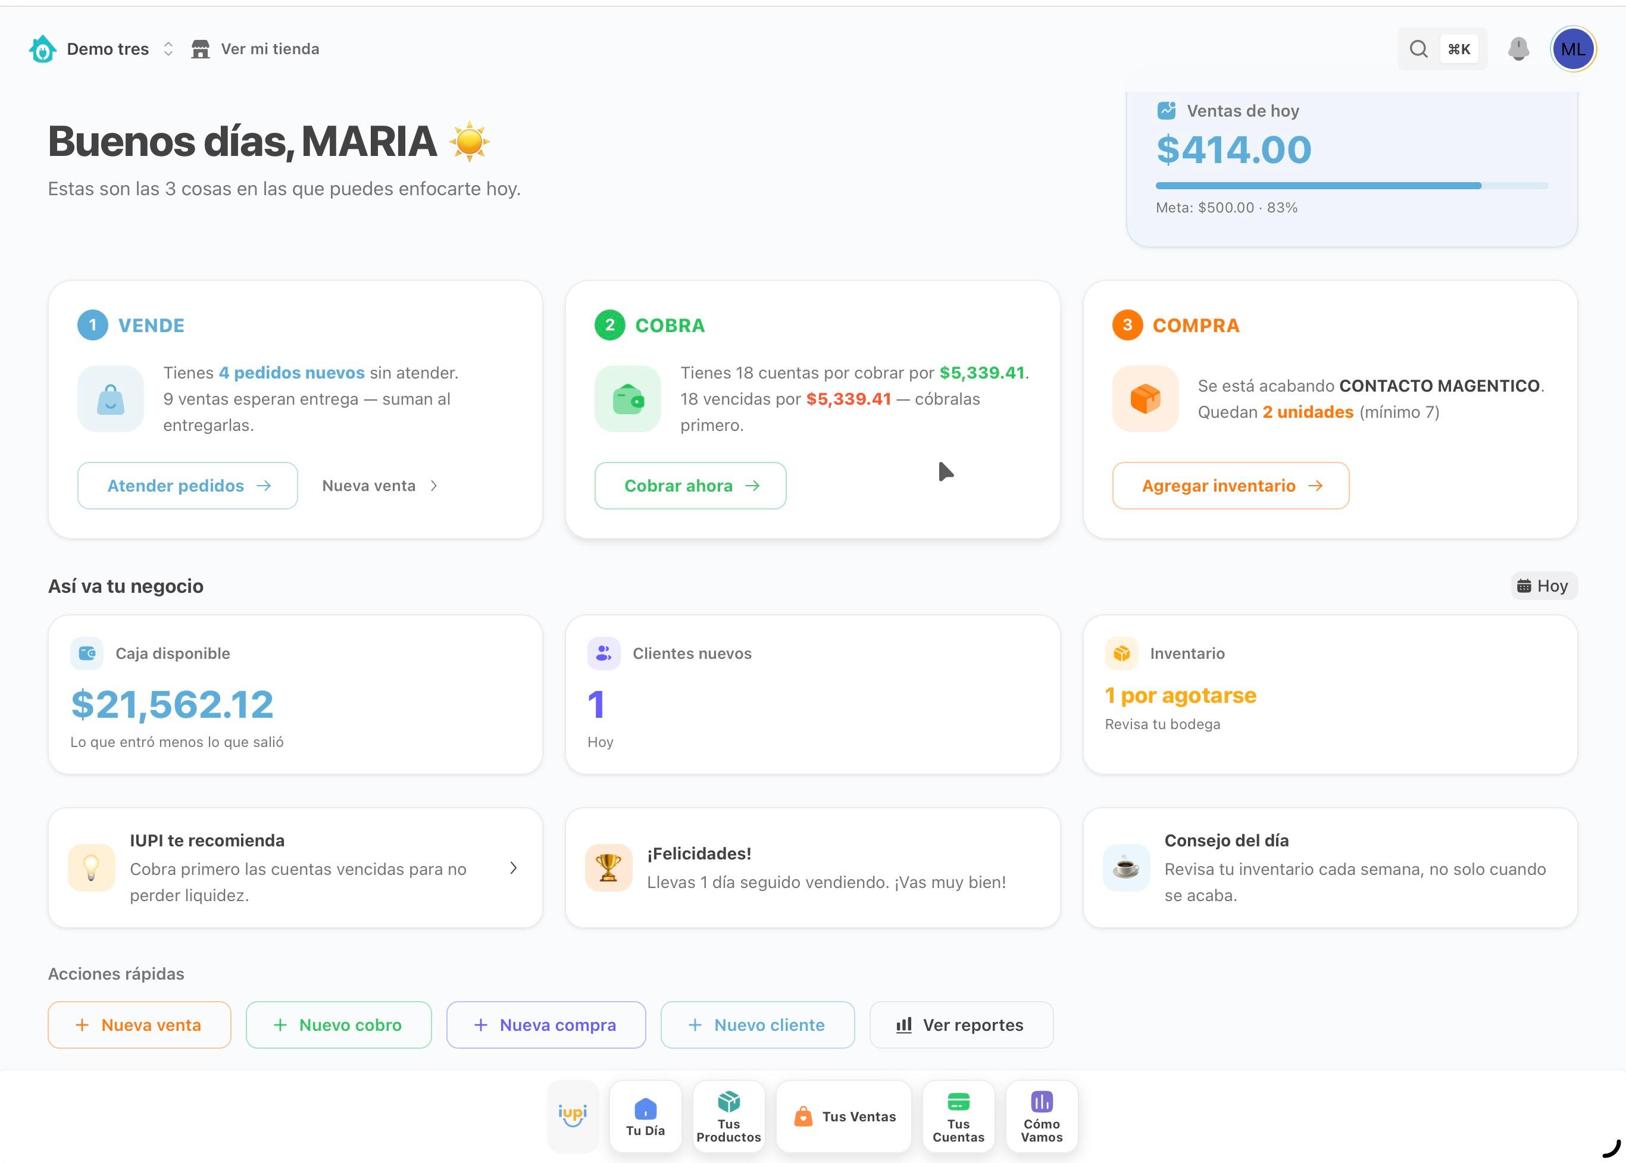This screenshot has height=1163, width=1626.
Task: Click Nueva venta in the VENDE card
Action: [x=380, y=486]
